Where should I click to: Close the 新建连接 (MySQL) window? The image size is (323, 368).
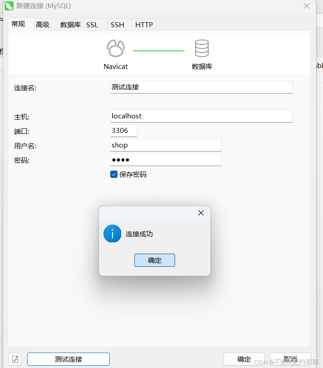coord(307,6)
